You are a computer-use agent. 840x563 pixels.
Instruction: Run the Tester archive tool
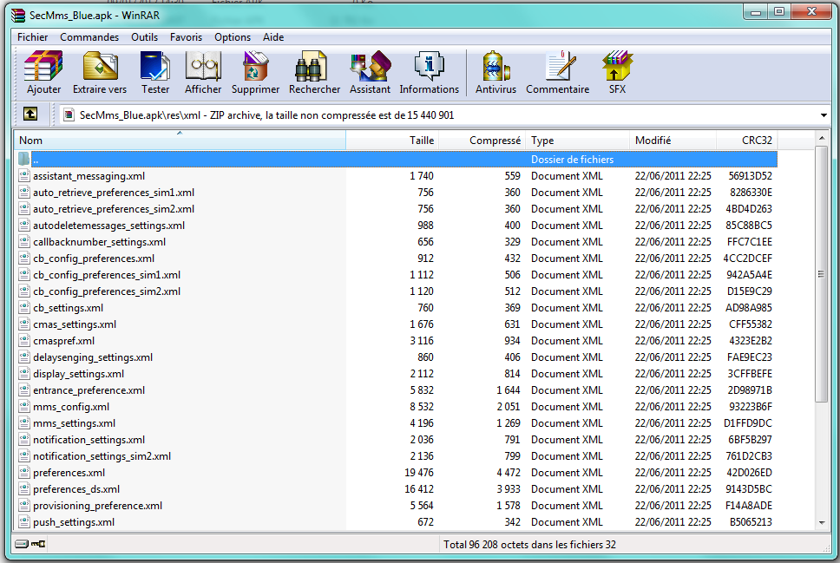[x=155, y=73]
